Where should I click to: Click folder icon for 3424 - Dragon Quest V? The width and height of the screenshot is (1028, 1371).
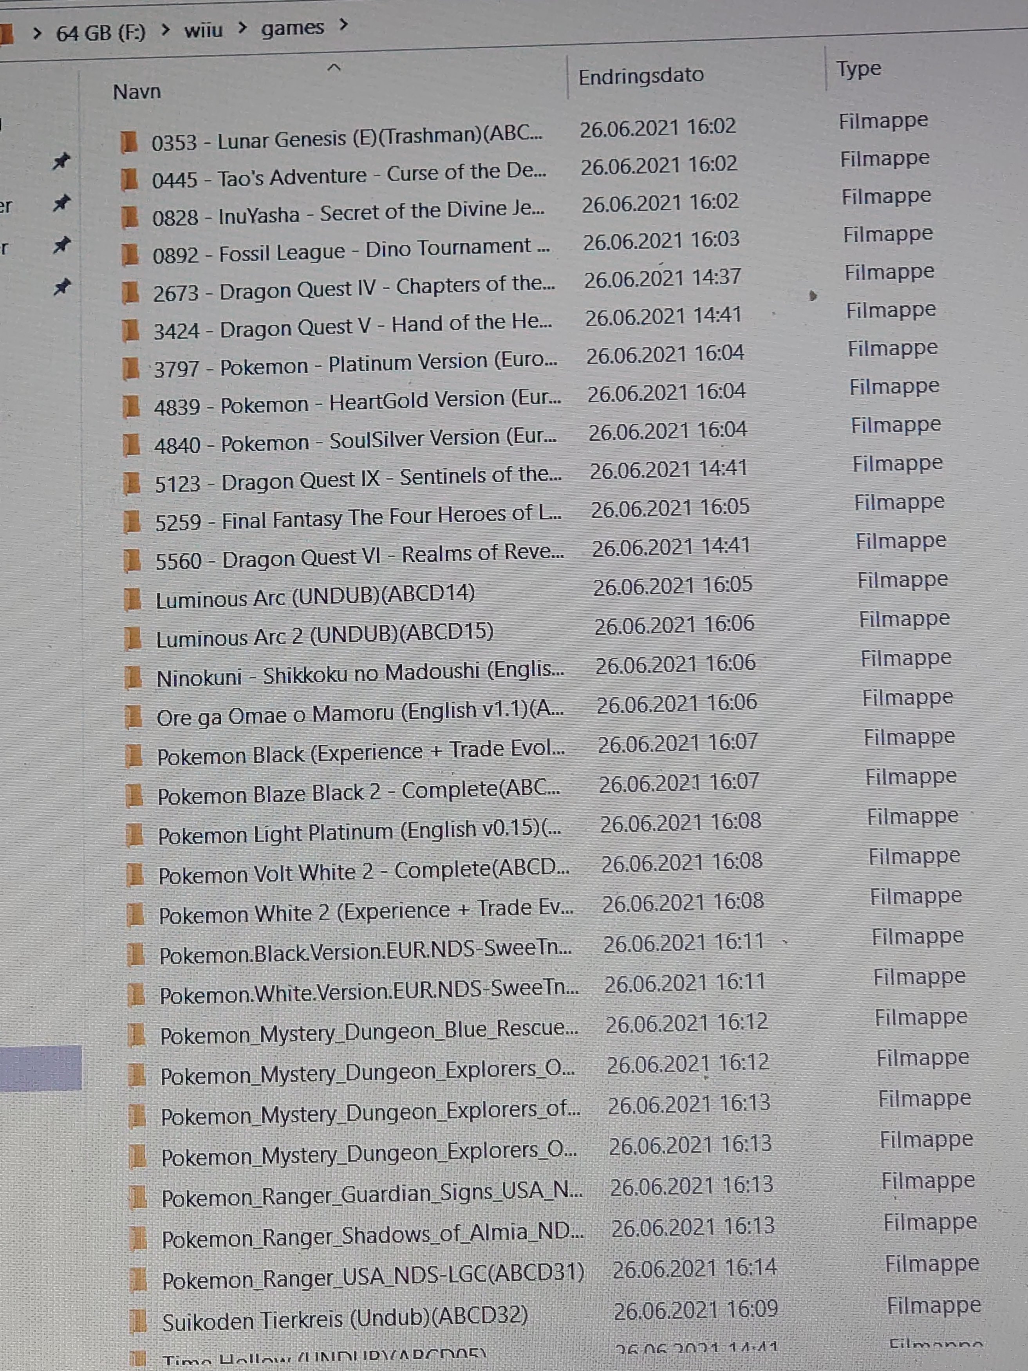coord(130,330)
